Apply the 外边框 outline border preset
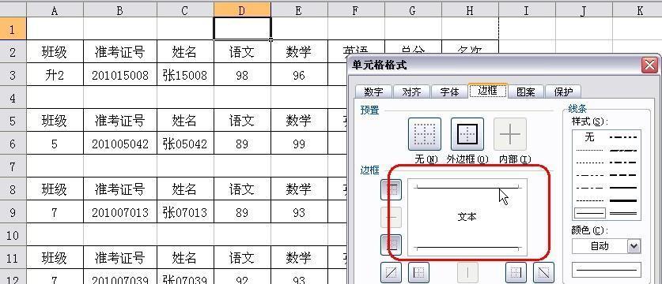Image resolution: width=662 pixels, height=284 pixels. 467,134
